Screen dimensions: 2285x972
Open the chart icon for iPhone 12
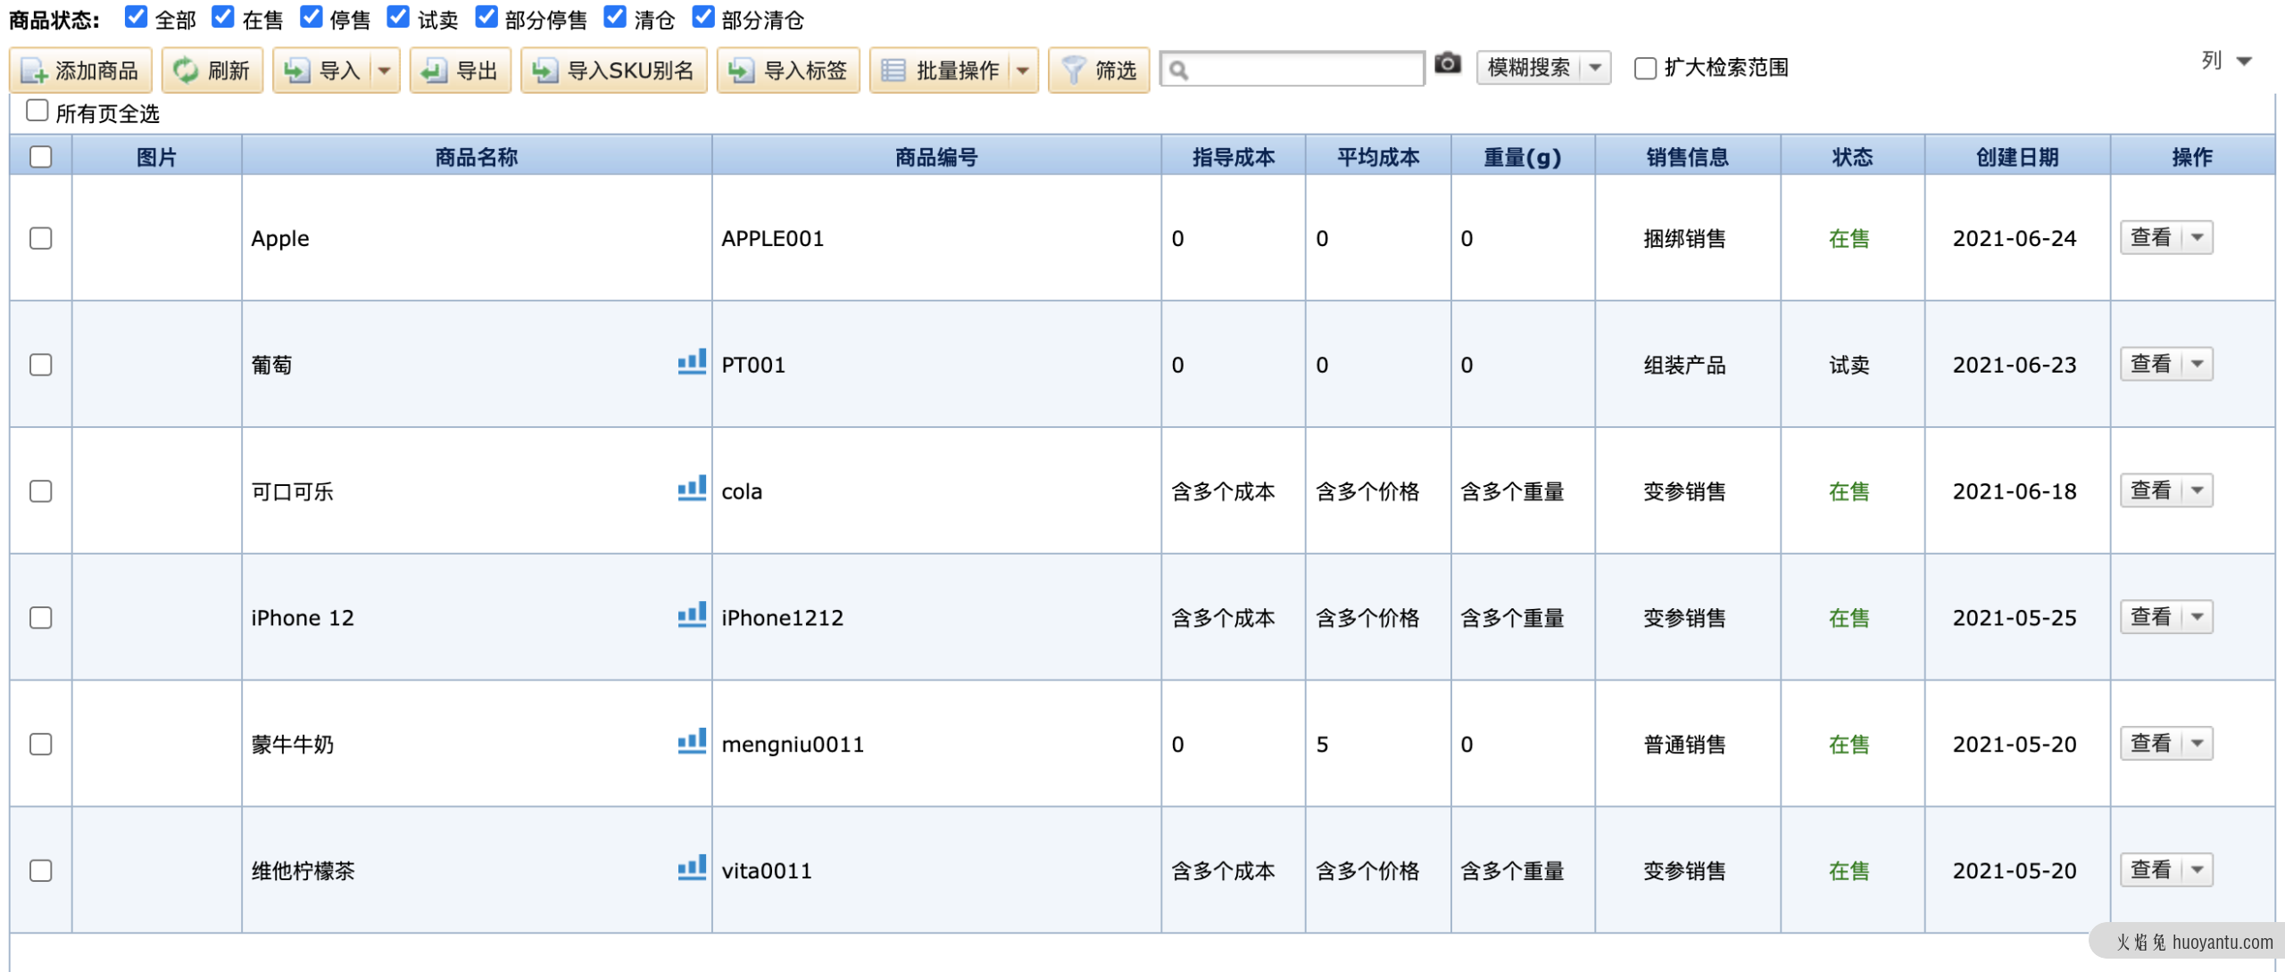[692, 614]
